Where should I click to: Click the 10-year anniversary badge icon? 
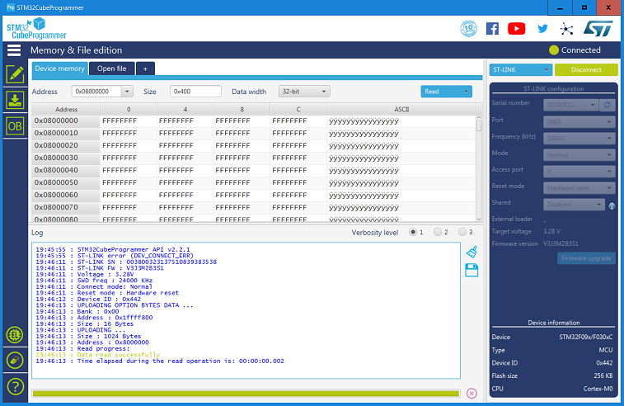[x=469, y=29]
